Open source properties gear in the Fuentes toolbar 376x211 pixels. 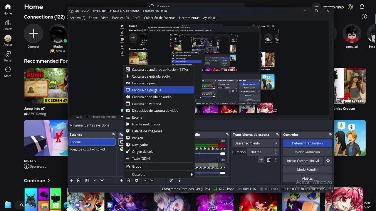pos(137,181)
